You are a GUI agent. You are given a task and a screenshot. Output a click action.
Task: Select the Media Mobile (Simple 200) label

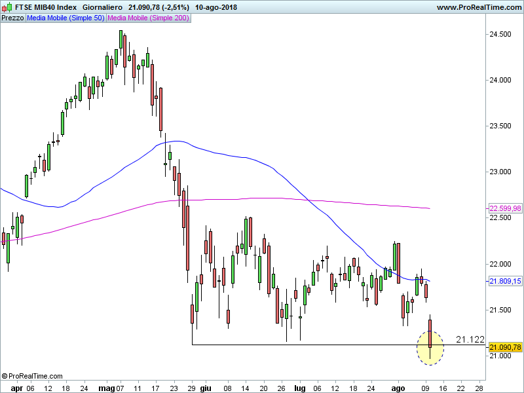coord(149,18)
